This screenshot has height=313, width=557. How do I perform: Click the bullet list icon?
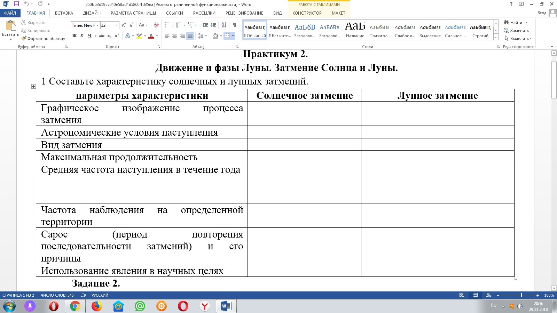click(167, 25)
